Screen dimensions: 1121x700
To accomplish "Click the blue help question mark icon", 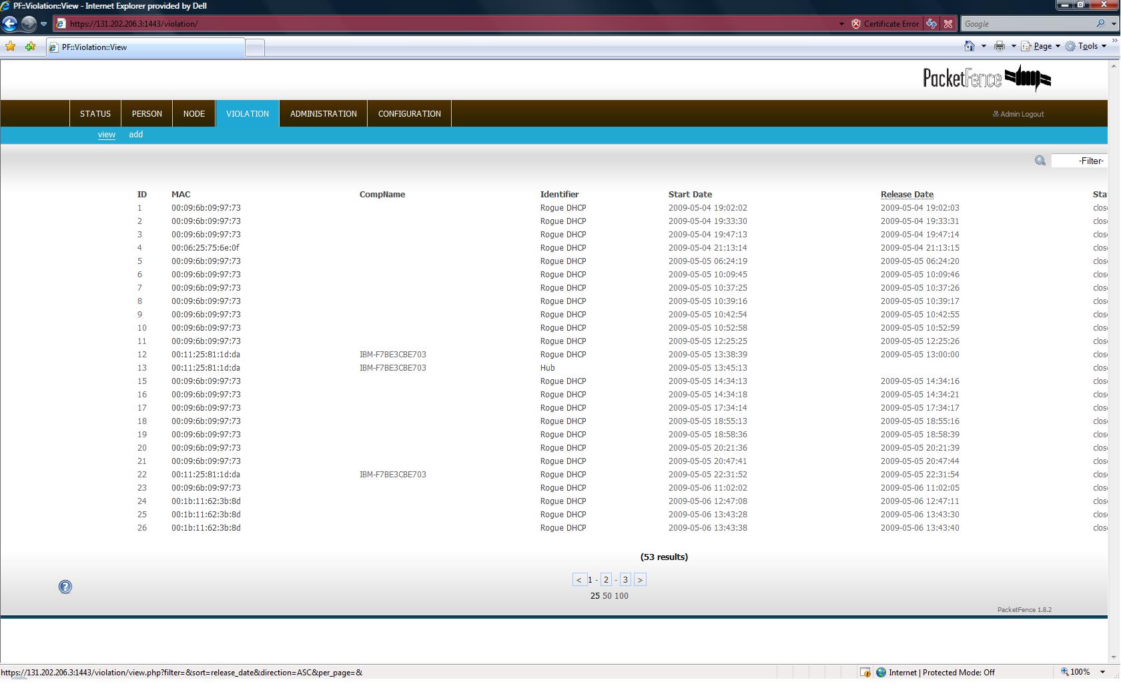I will tap(65, 587).
